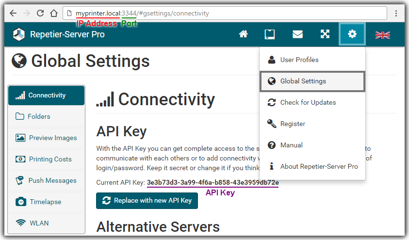Open Preview Images sidebar tab
This screenshot has height=240, width=409.
47,138
